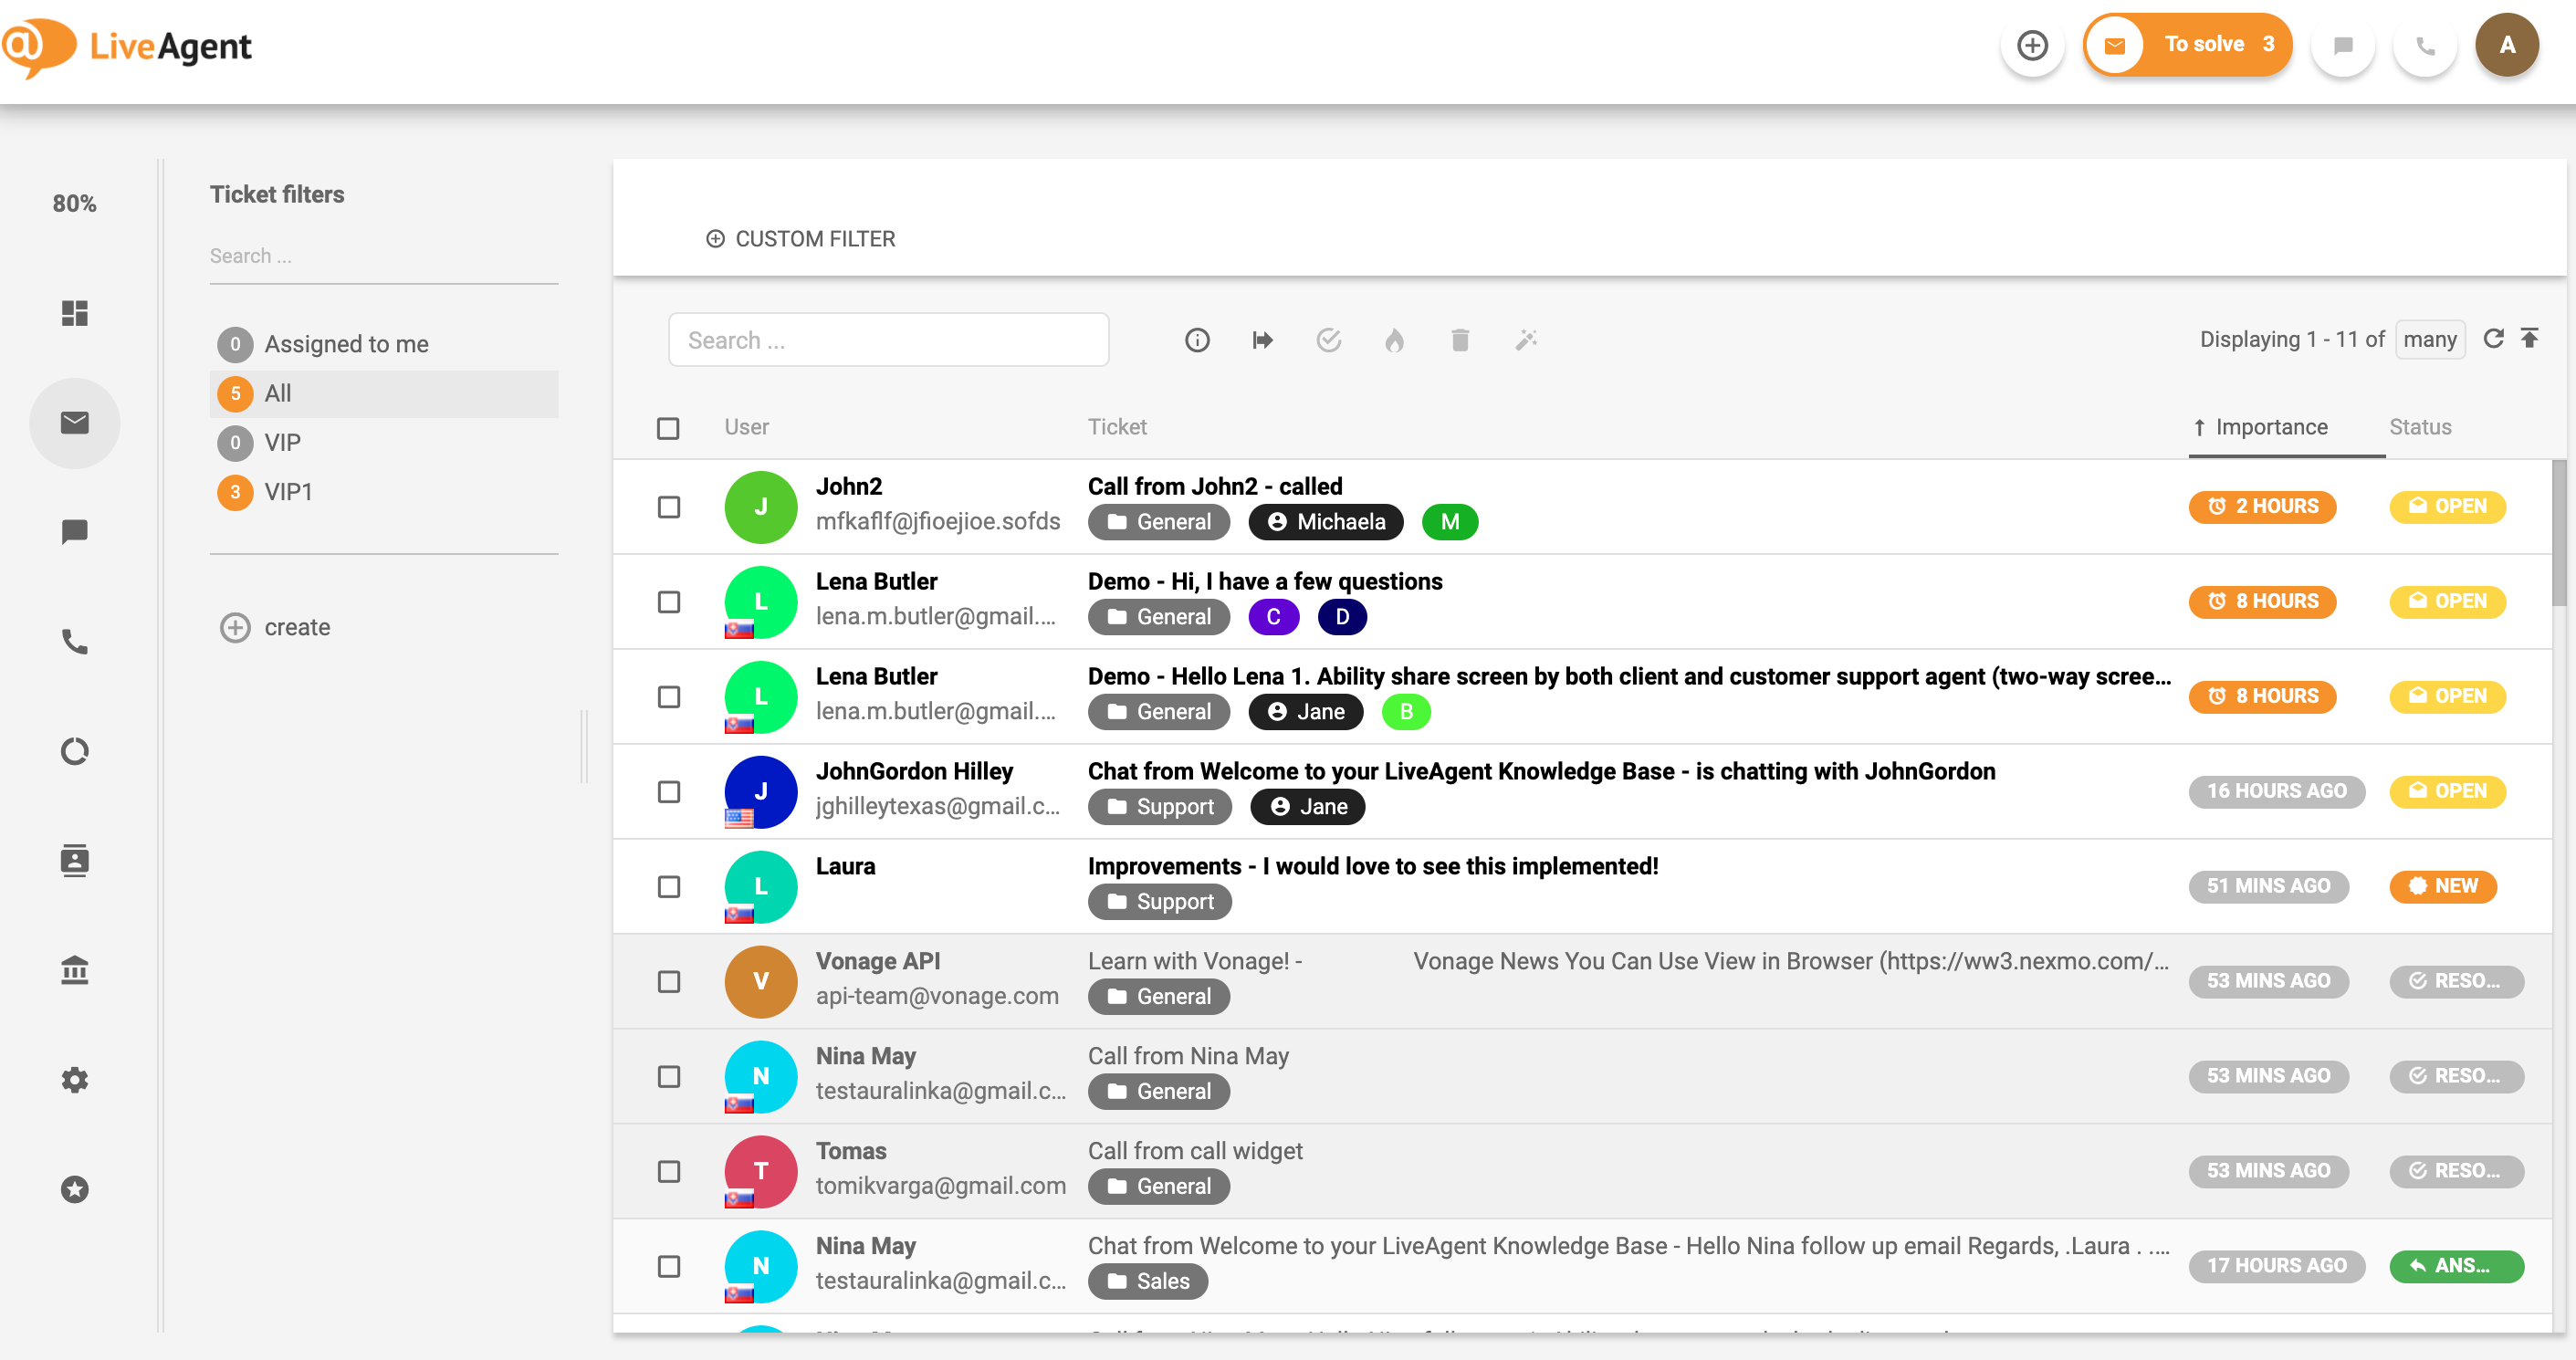2576x1360 pixels.
Task: Open the Dashboard icon in left sidebar
Action: tap(75, 313)
